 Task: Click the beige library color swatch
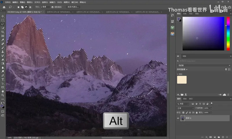pos(182,80)
